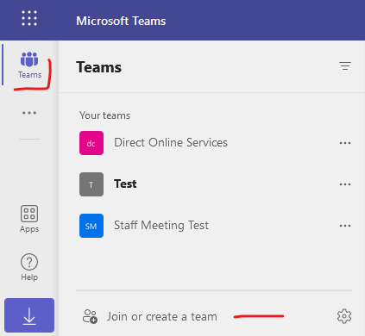Click the add-people icon beside Join or create

click(x=90, y=316)
